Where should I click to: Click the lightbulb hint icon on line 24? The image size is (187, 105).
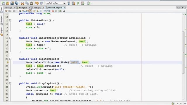8,62
